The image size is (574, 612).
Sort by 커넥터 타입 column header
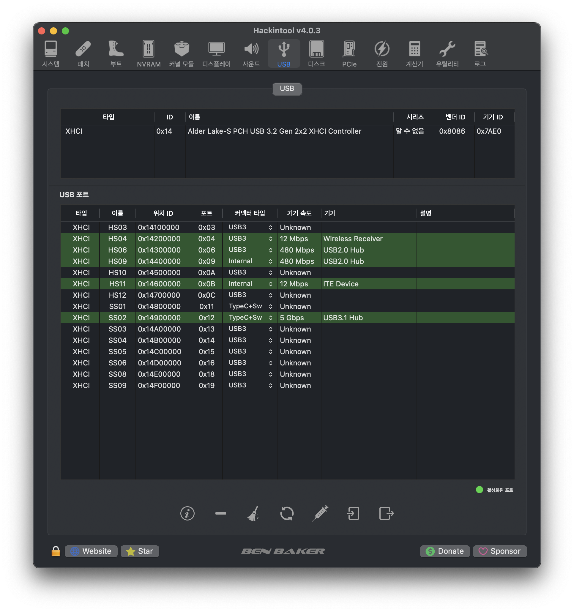pos(250,213)
